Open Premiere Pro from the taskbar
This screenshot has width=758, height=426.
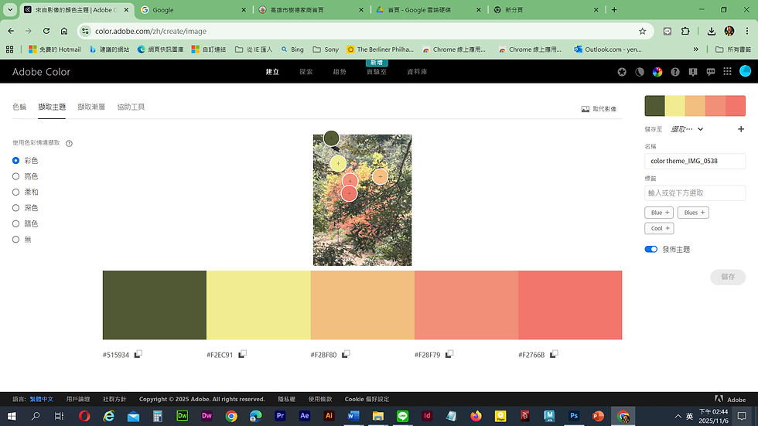pyautogui.click(x=280, y=416)
